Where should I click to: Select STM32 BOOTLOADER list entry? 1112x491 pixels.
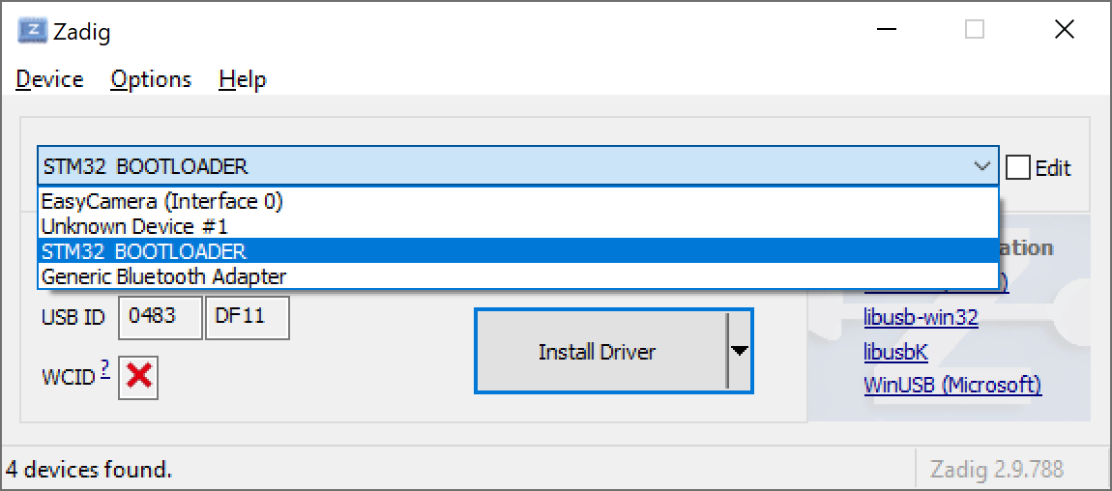coord(143,251)
